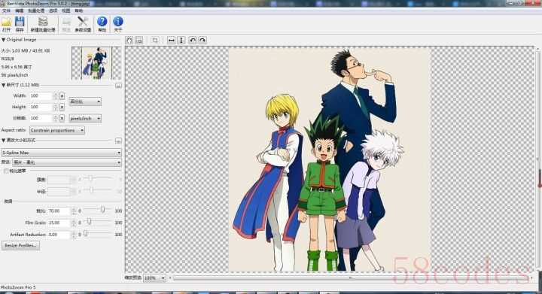The width and height of the screenshot is (542, 294).
Task: Toggle the lock button beside Height
Action: [62, 108]
